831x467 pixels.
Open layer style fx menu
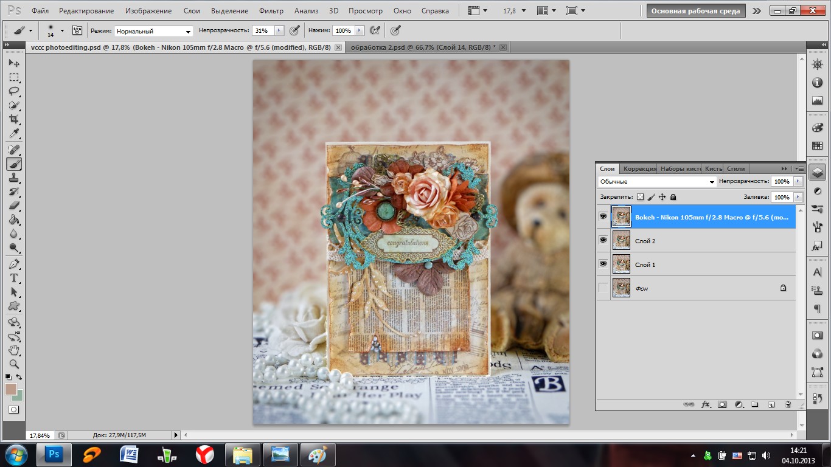point(706,404)
